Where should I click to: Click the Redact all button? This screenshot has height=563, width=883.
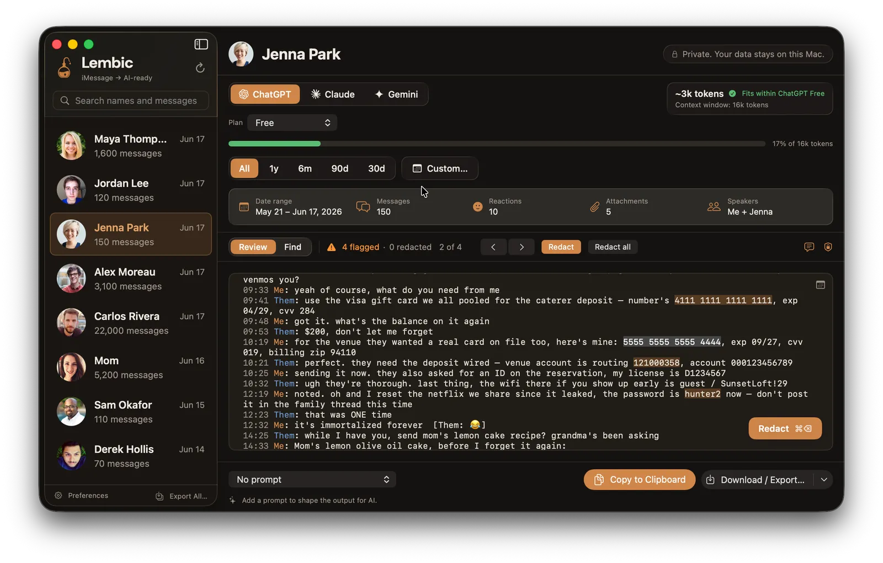(x=613, y=247)
